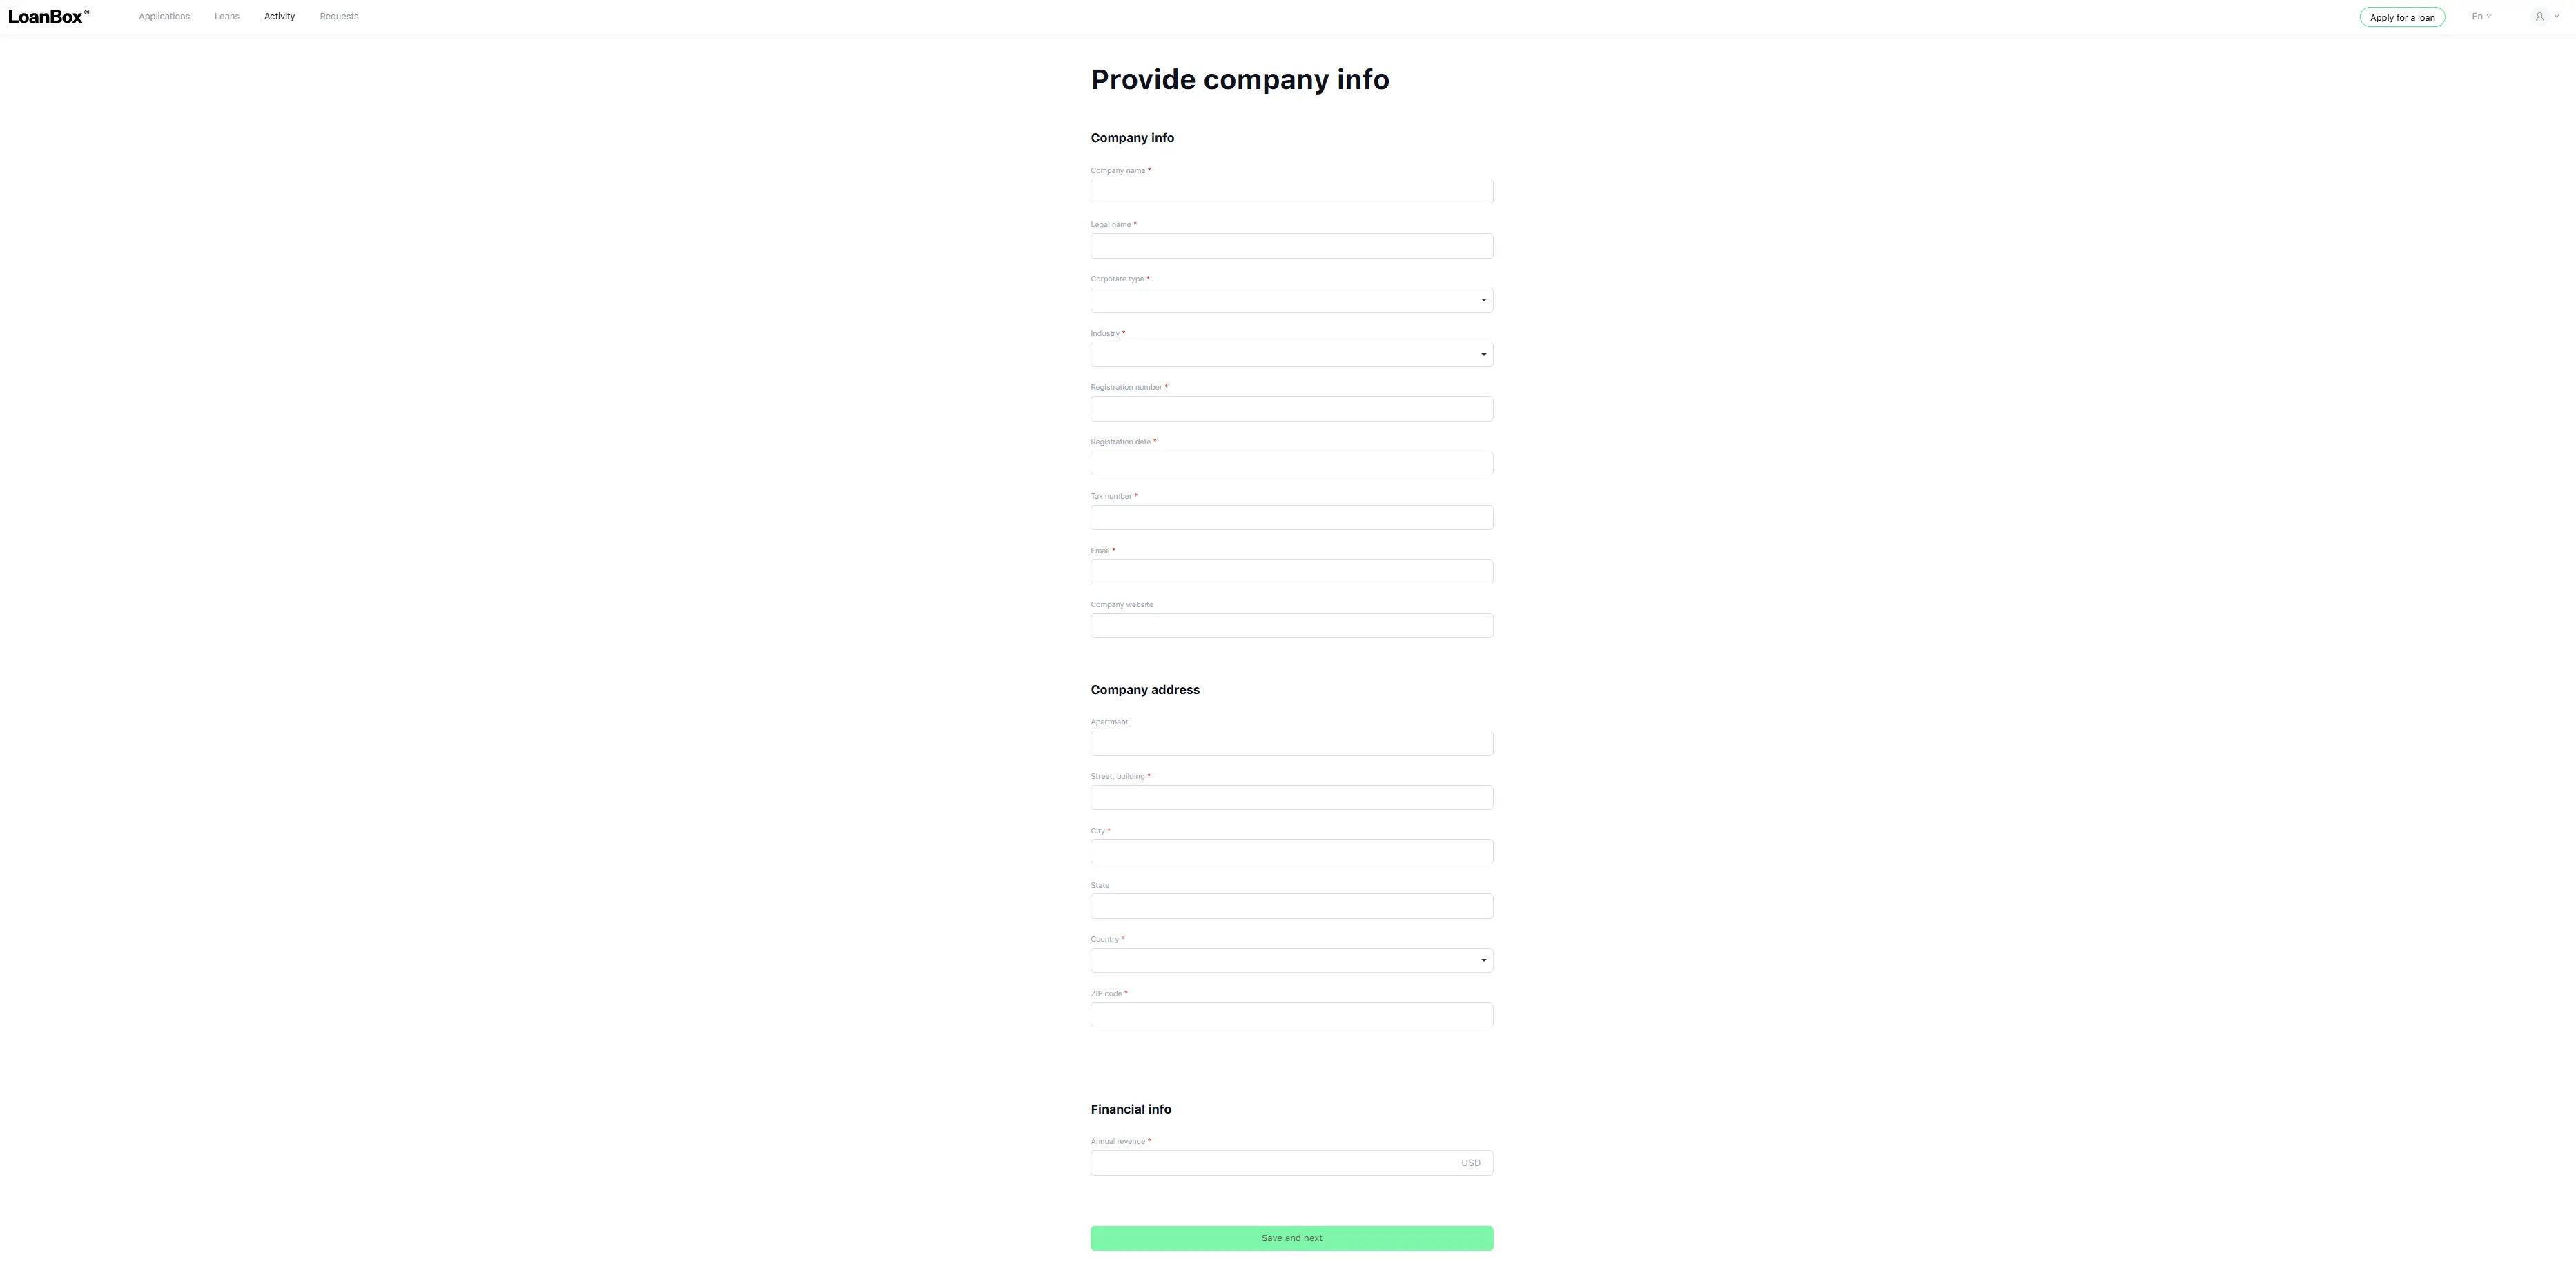Focus the Annual revenue USD field

point(1291,1163)
